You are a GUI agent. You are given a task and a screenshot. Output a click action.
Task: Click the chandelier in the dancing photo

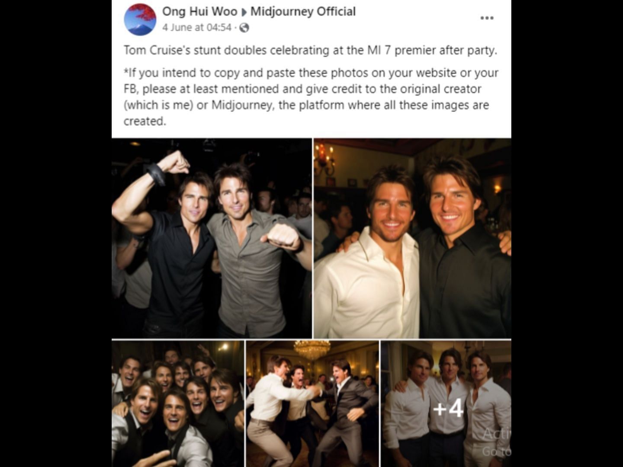(x=311, y=348)
